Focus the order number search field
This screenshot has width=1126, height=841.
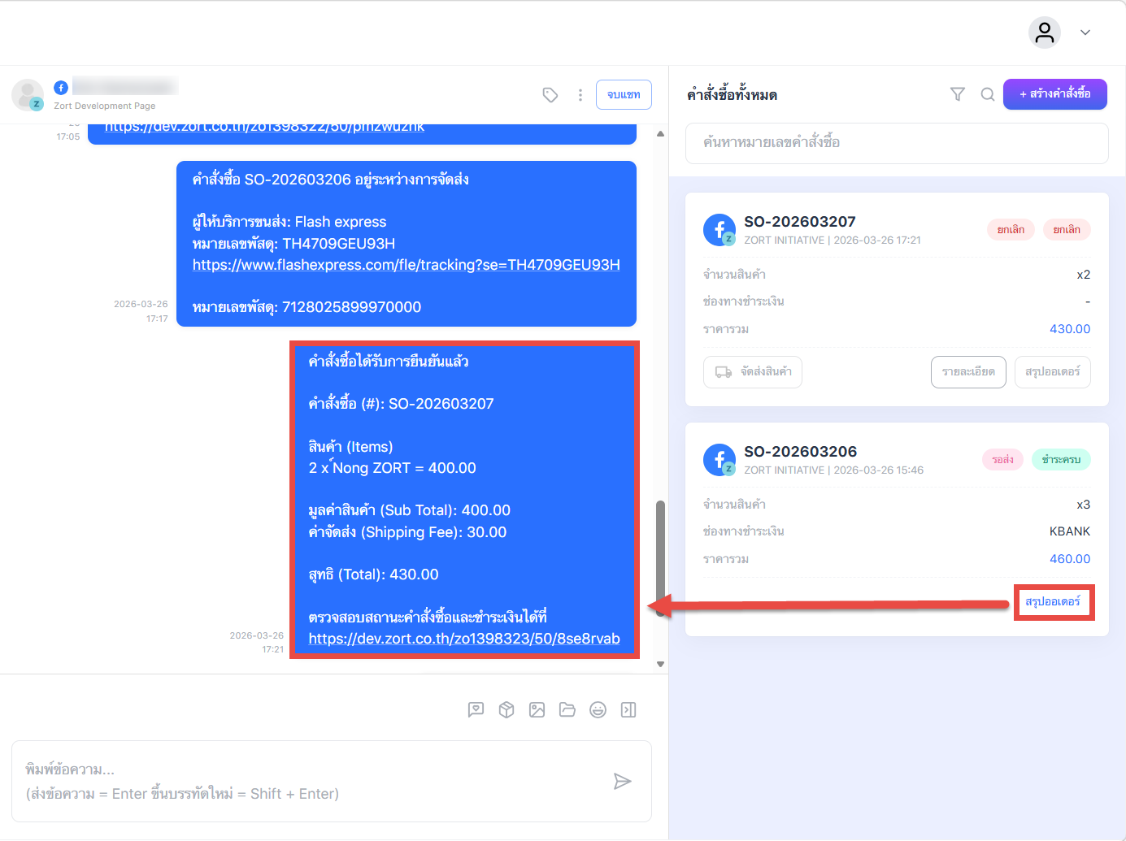coord(896,143)
